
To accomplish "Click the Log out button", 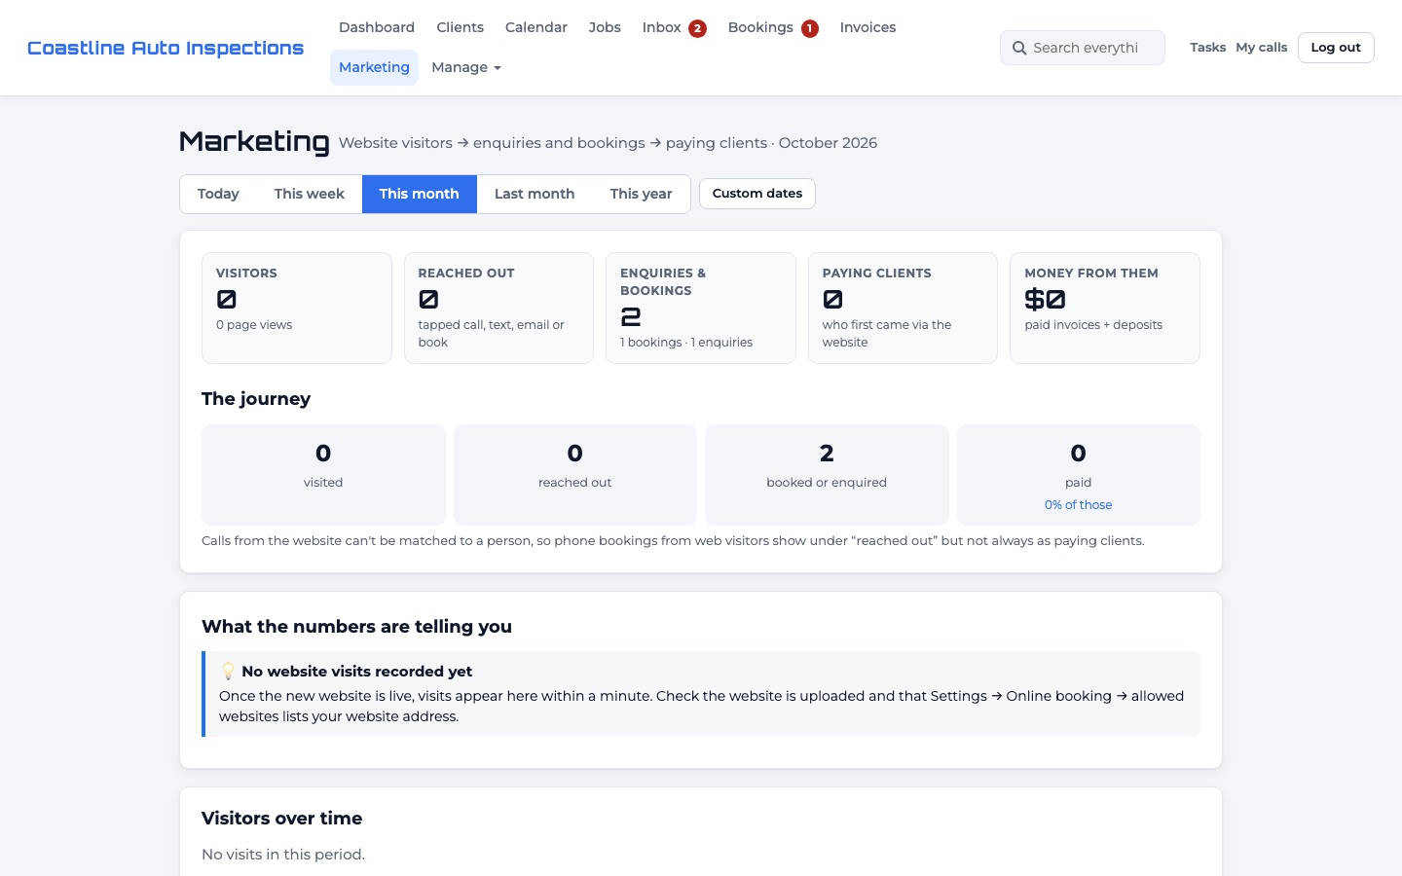I will click(1336, 48).
